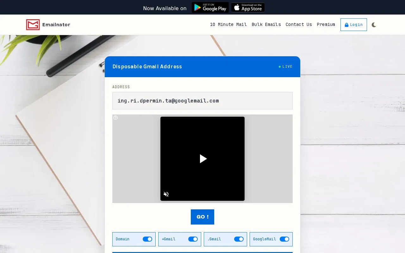The image size is (405, 253).
Task: Open the 10 Minute Mail page
Action: pos(228,24)
